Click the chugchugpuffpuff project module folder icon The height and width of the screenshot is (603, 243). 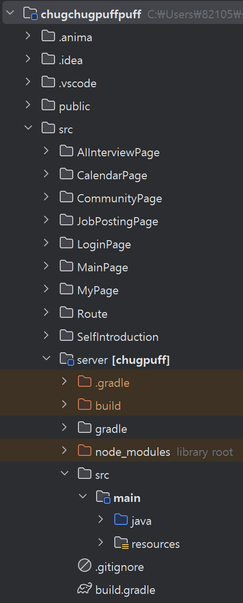[x=31, y=13]
